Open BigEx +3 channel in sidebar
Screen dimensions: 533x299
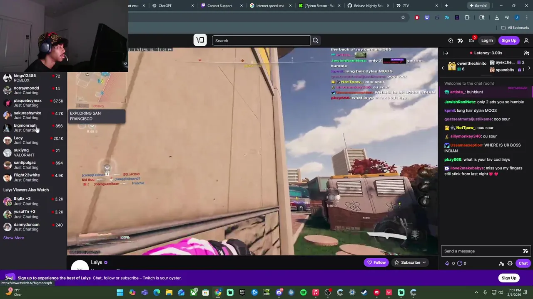[33, 201]
